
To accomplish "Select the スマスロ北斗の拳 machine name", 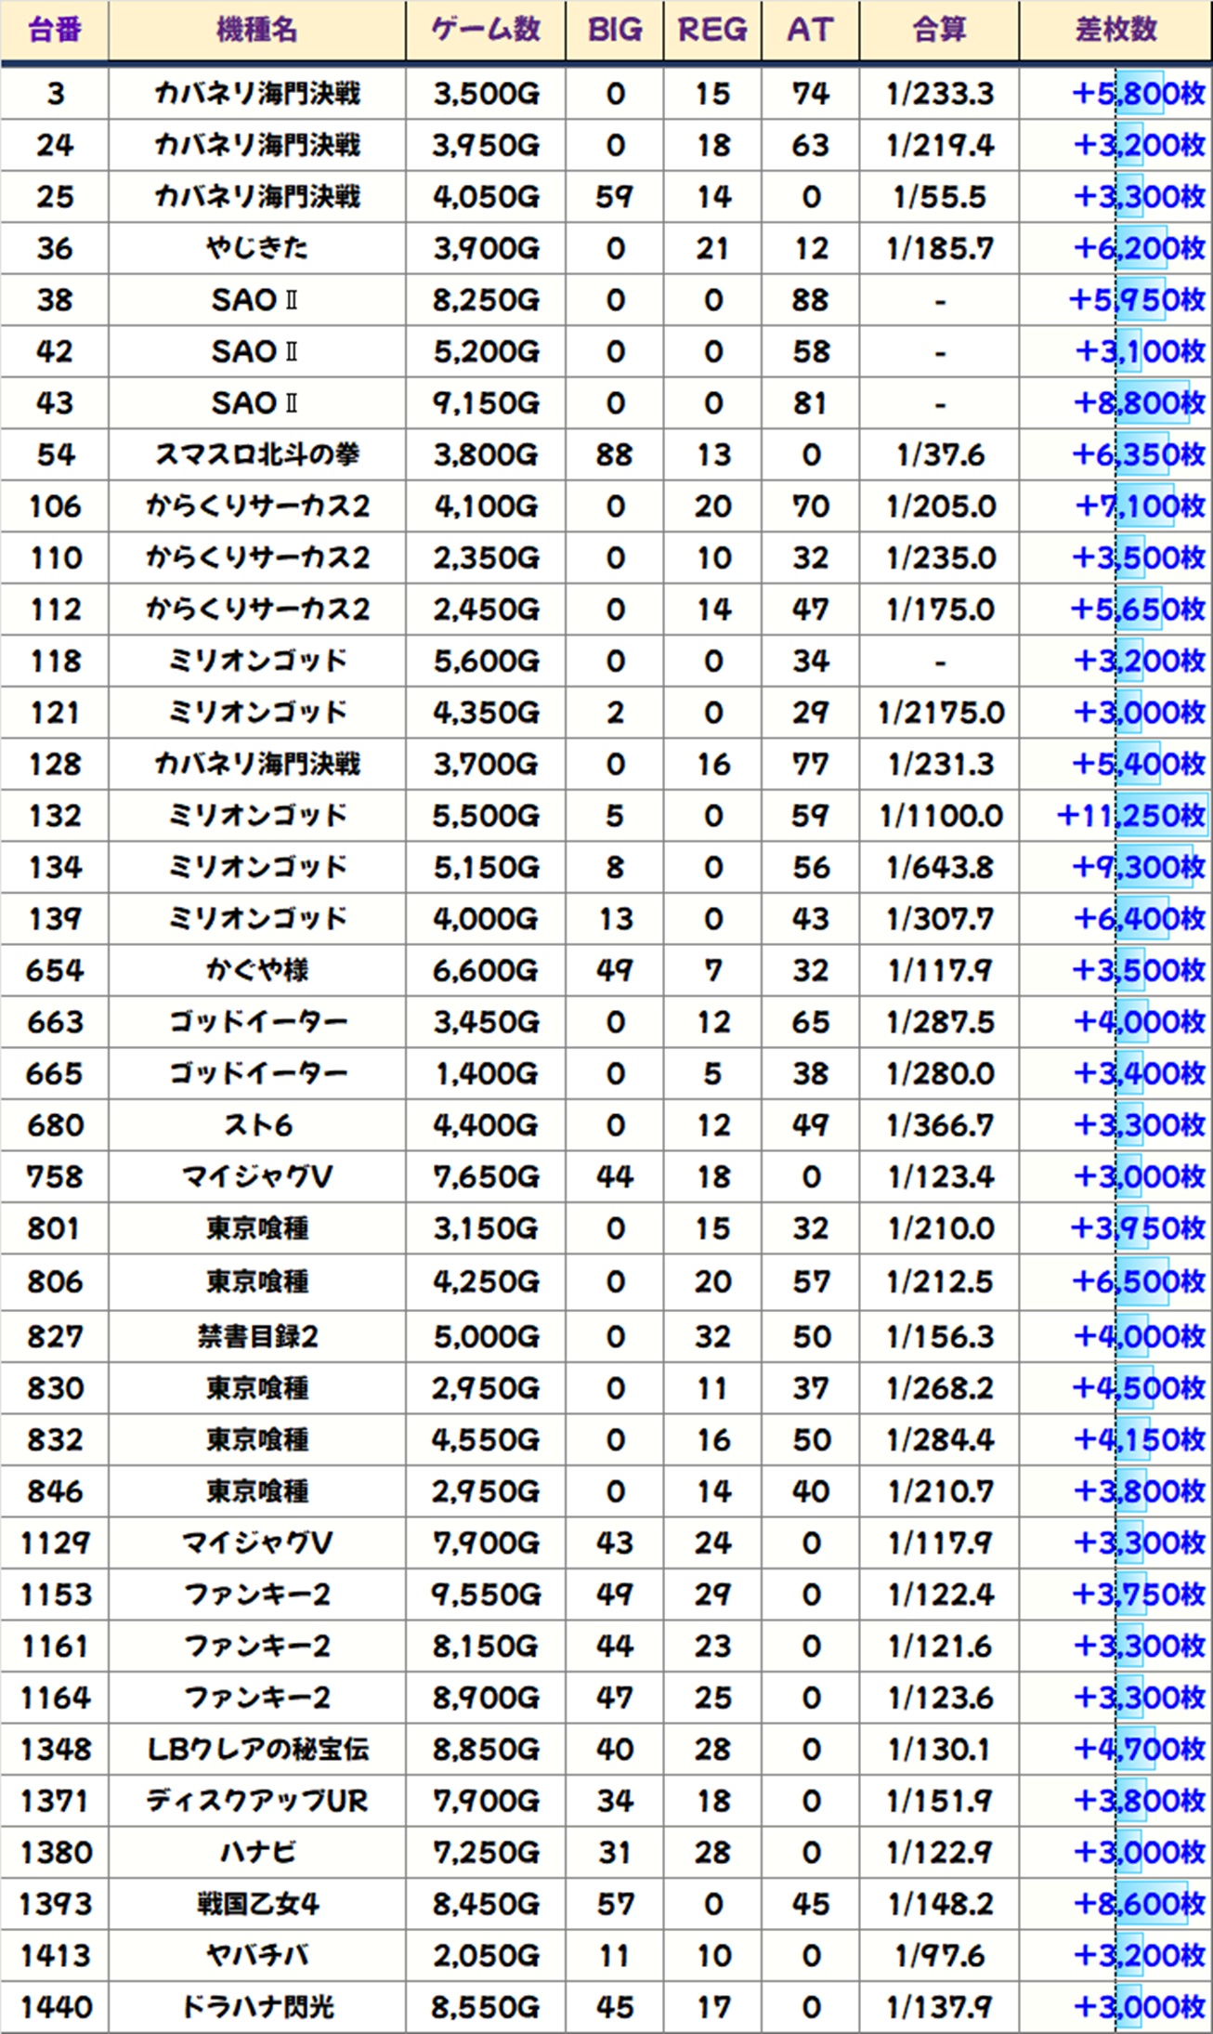I will point(256,454).
